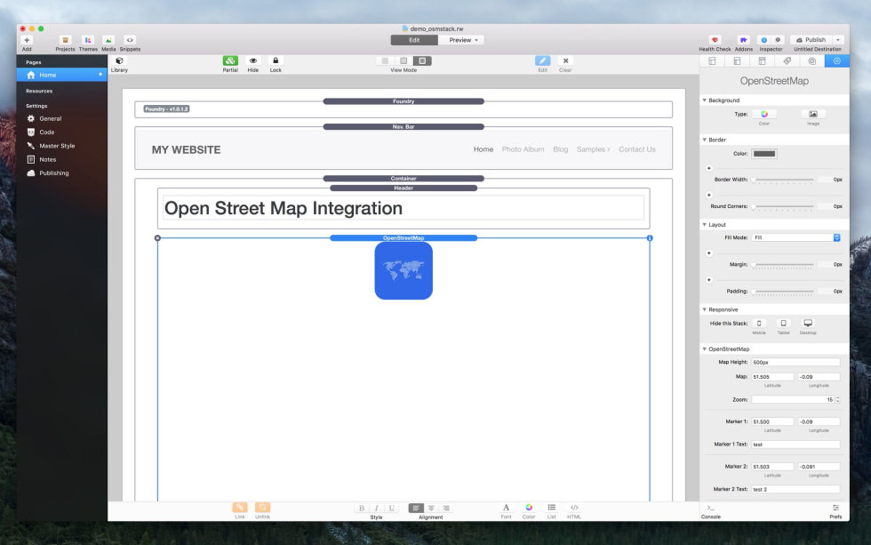Open the Fill Mode dropdown

pyautogui.click(x=795, y=237)
